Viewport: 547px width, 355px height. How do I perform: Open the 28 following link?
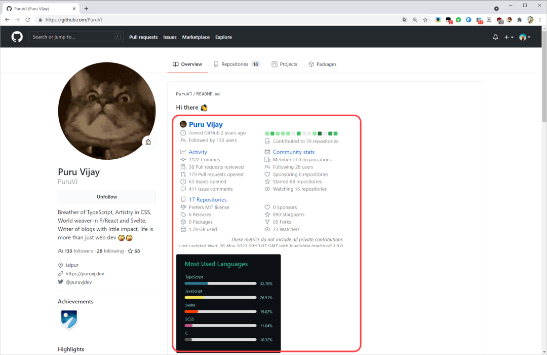(110, 251)
